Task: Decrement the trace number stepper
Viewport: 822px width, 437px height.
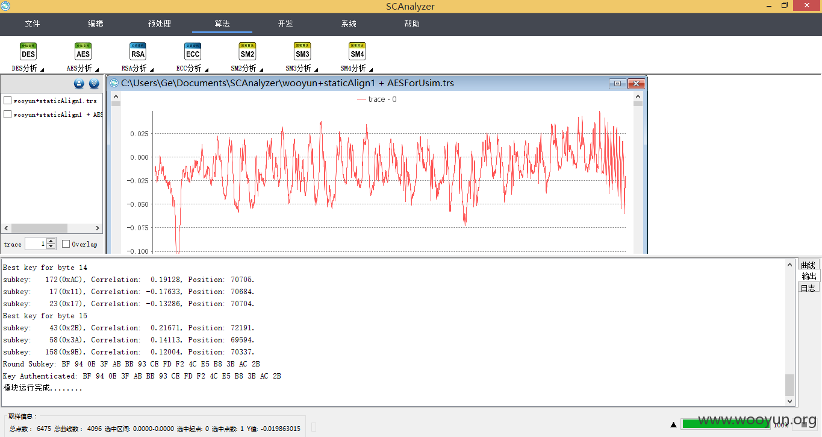Action: [51, 247]
